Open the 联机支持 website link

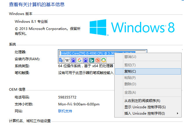(x=65, y=111)
